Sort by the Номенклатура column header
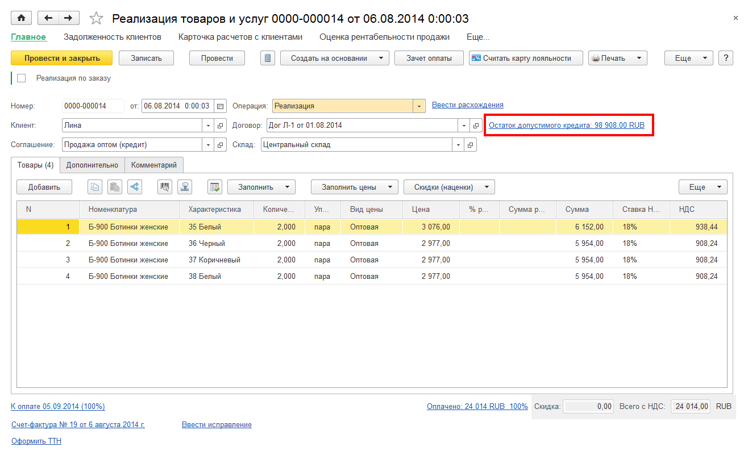Viewport: 748px width, 451px height. click(130, 209)
